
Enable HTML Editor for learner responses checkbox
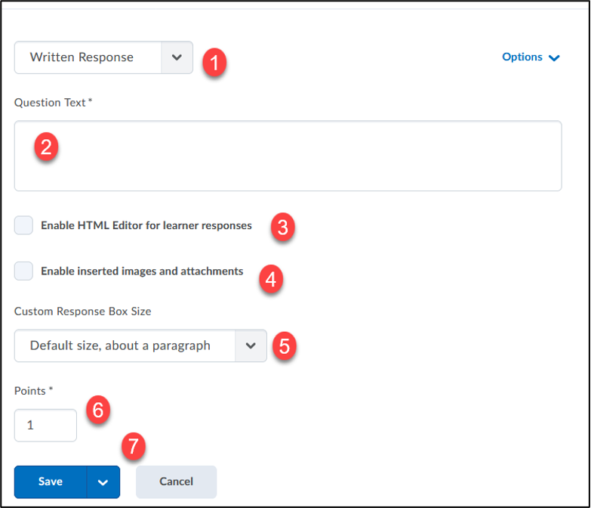24,225
